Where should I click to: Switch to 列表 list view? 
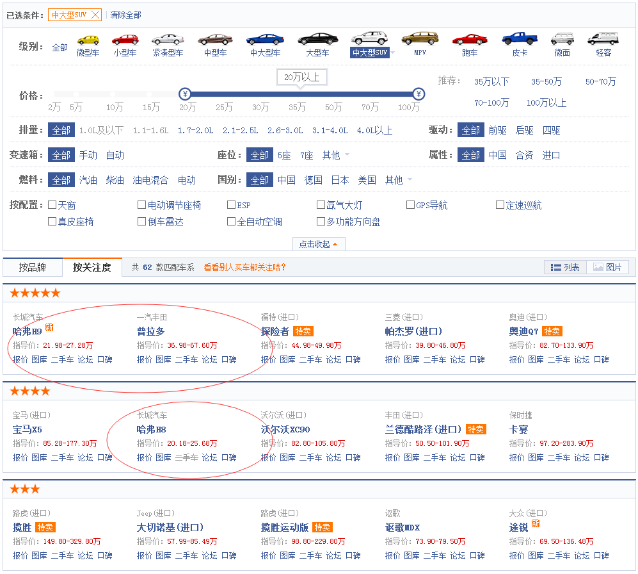click(565, 267)
